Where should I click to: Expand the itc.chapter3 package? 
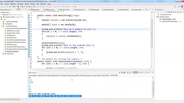[1, 24]
